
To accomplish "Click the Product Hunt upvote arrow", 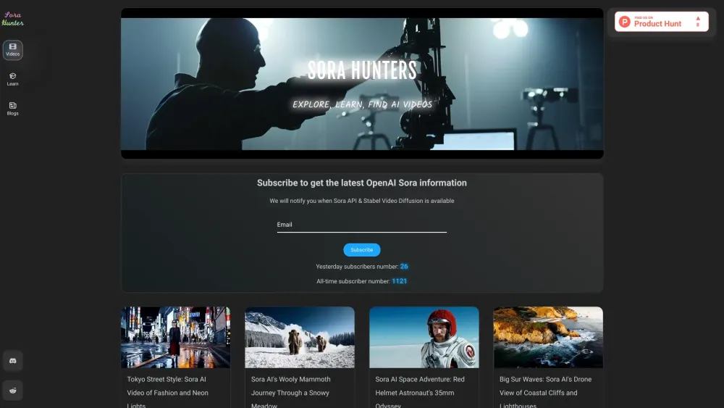I will tap(698, 18).
